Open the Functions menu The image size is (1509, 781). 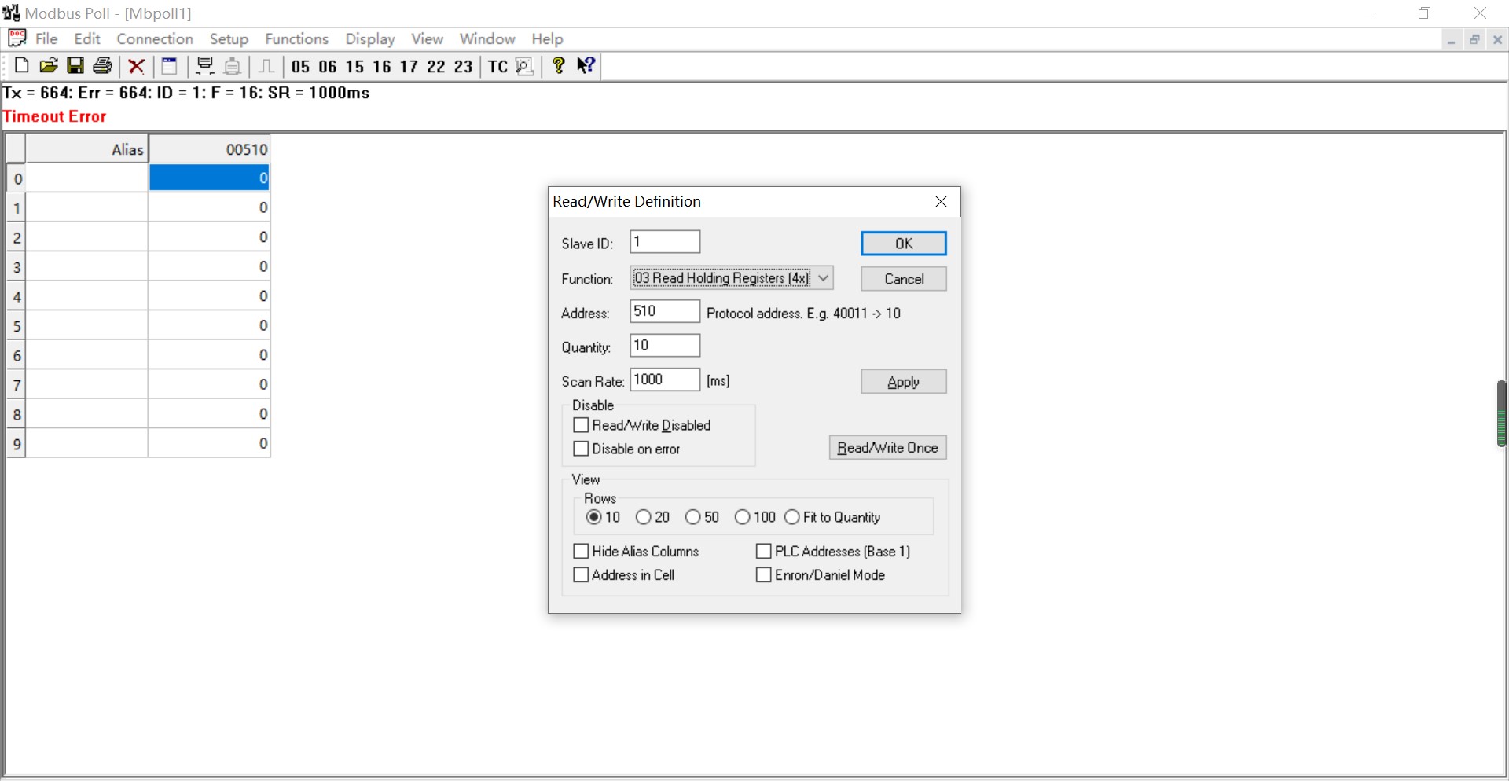pyautogui.click(x=296, y=38)
